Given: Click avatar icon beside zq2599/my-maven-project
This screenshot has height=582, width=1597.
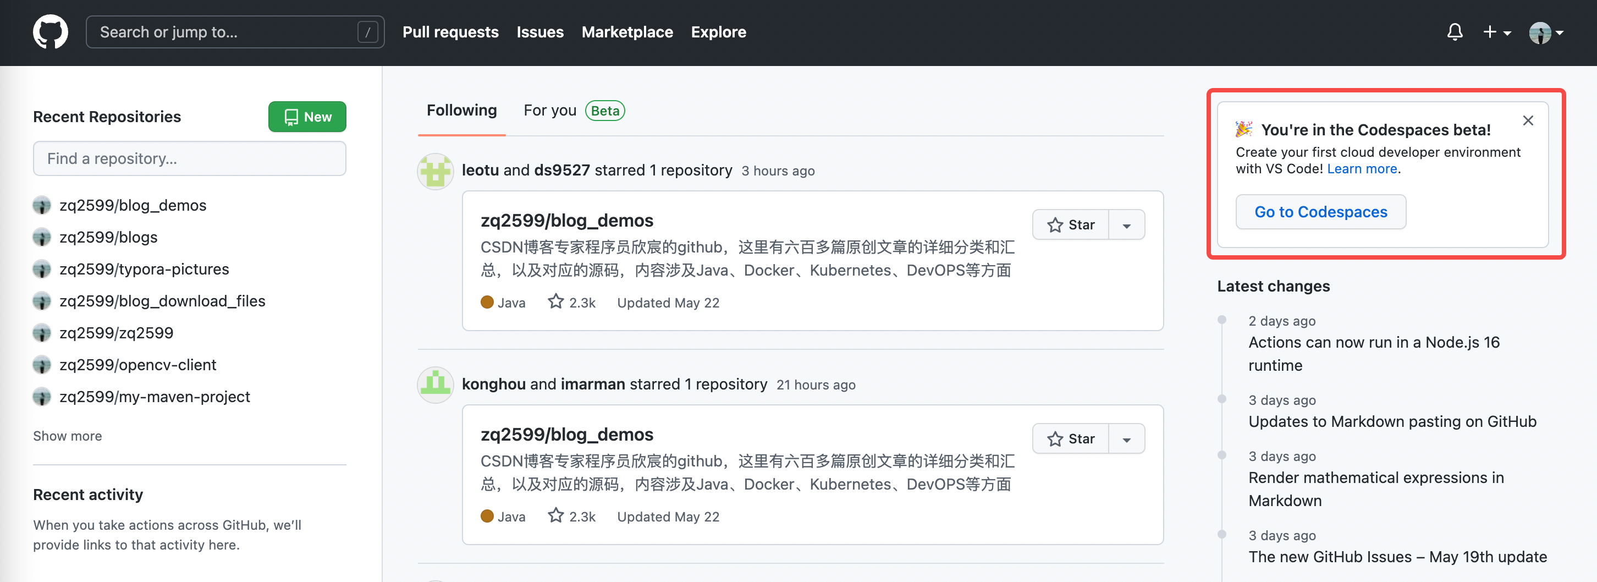Looking at the screenshot, I should (x=42, y=397).
